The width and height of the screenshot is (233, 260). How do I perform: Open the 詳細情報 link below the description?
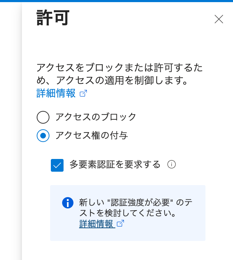pyautogui.click(x=56, y=94)
